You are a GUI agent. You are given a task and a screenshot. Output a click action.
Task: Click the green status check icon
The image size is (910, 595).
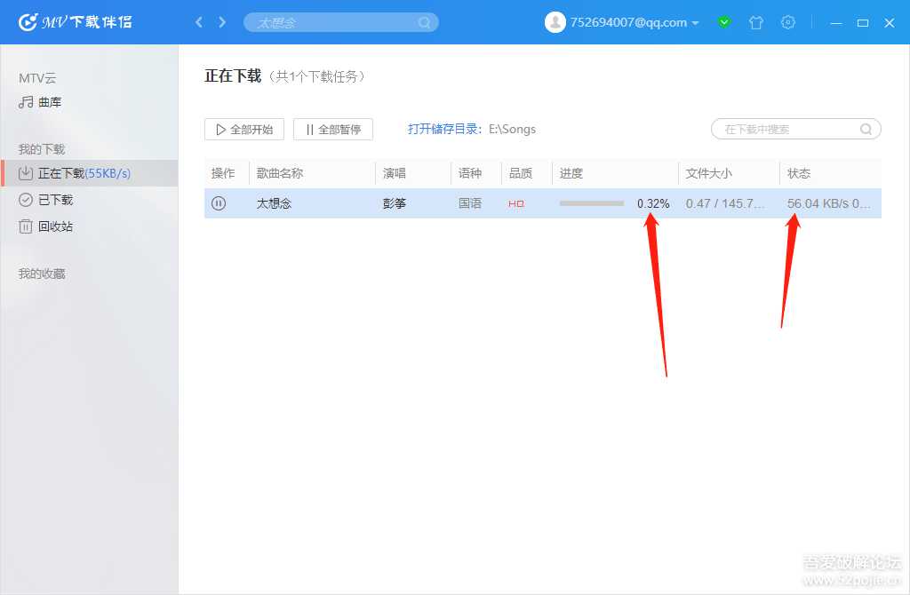[x=724, y=22]
